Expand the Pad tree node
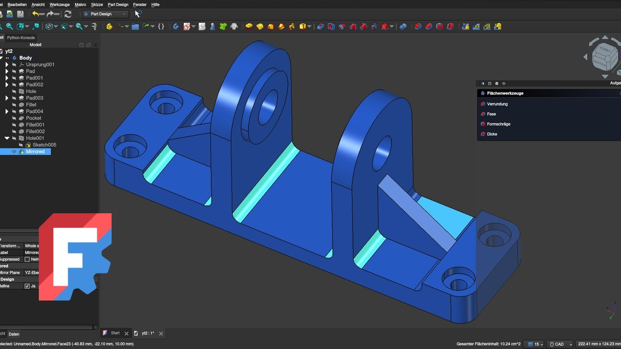The image size is (621, 349). [x=7, y=71]
